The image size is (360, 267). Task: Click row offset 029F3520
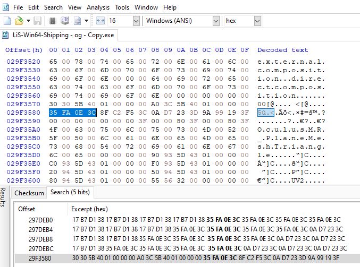23,62
